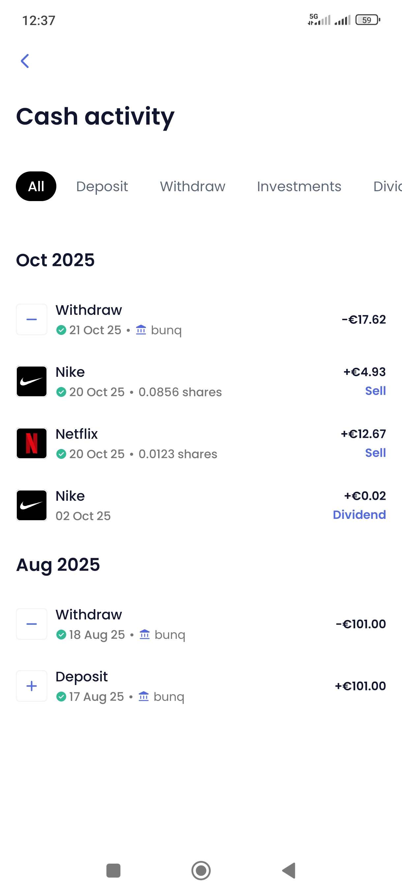The height and width of the screenshot is (894, 402).
Task: Tap the minus icon for 21 Oct withdraw
Action: (x=32, y=319)
